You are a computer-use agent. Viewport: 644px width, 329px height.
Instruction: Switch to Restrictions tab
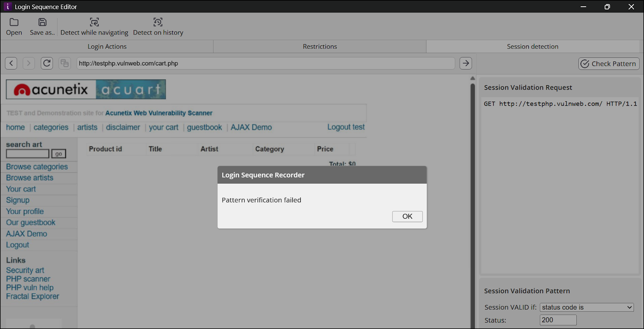[x=320, y=47]
